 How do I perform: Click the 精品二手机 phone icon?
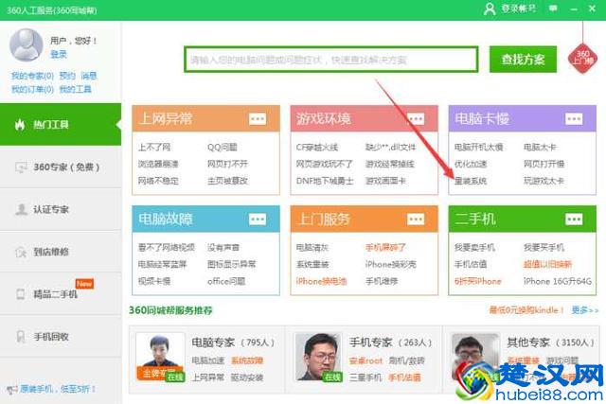coord(21,294)
